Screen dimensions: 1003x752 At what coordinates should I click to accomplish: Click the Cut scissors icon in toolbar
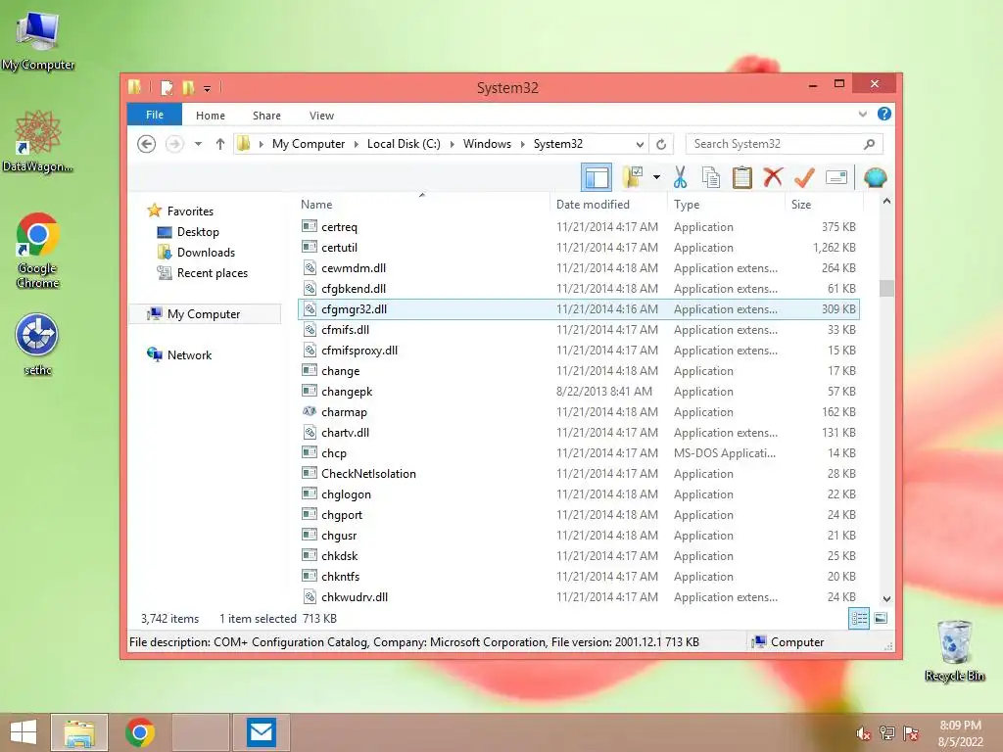pyautogui.click(x=680, y=177)
